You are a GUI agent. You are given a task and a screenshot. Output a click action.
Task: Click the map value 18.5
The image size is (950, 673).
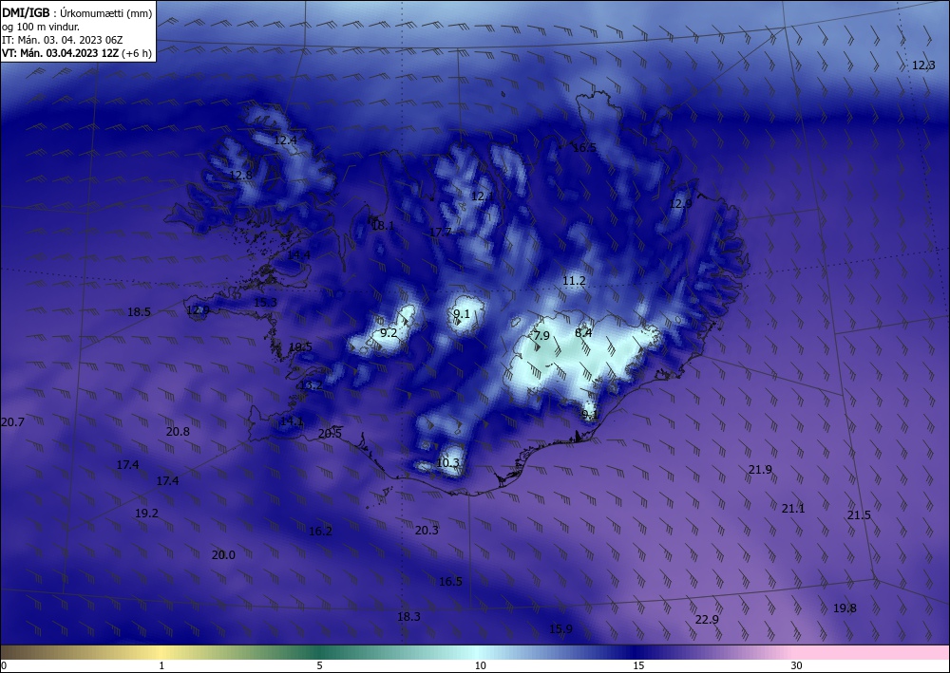pyautogui.click(x=139, y=312)
